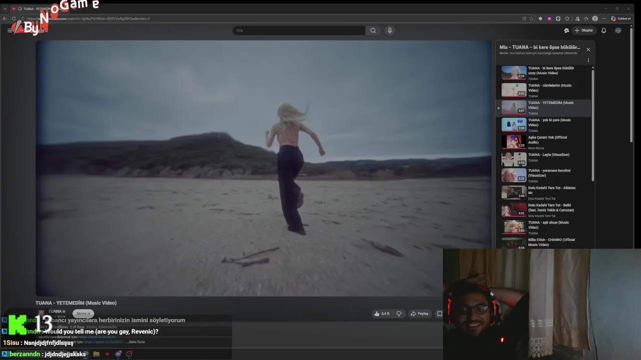Go back with the browser back arrow

pos(5,18)
